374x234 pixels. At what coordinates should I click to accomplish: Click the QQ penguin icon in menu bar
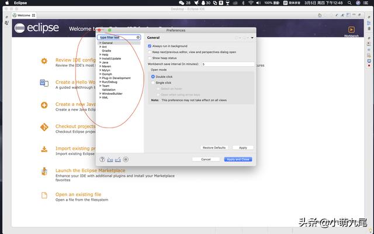tap(203, 3)
